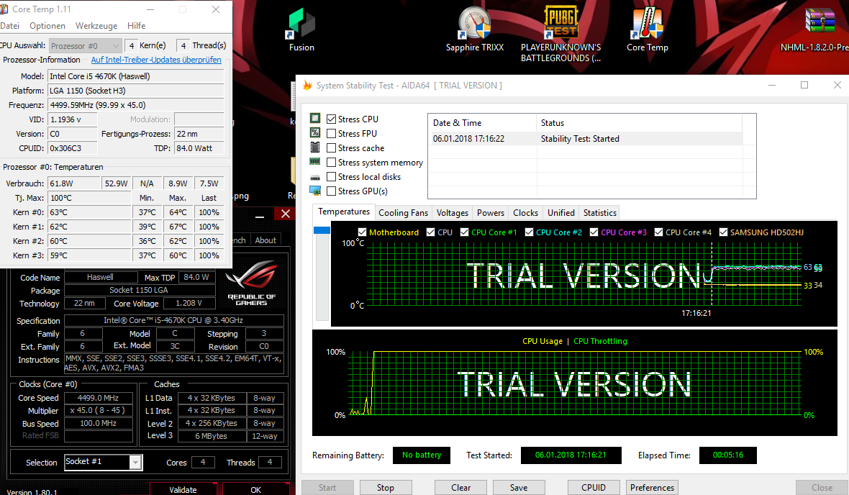Switch to the Unified tab

tap(561, 213)
